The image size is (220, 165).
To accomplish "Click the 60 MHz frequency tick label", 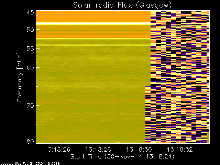I will (30, 68).
